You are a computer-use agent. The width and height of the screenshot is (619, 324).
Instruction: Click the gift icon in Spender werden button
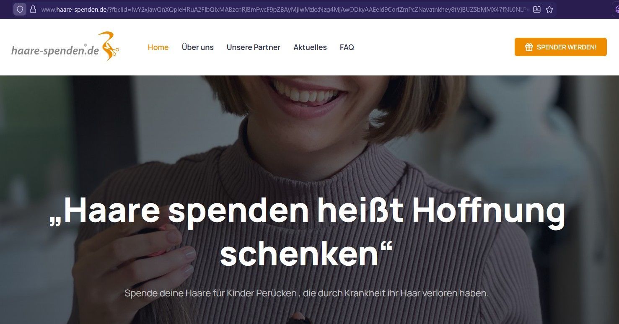click(x=529, y=47)
